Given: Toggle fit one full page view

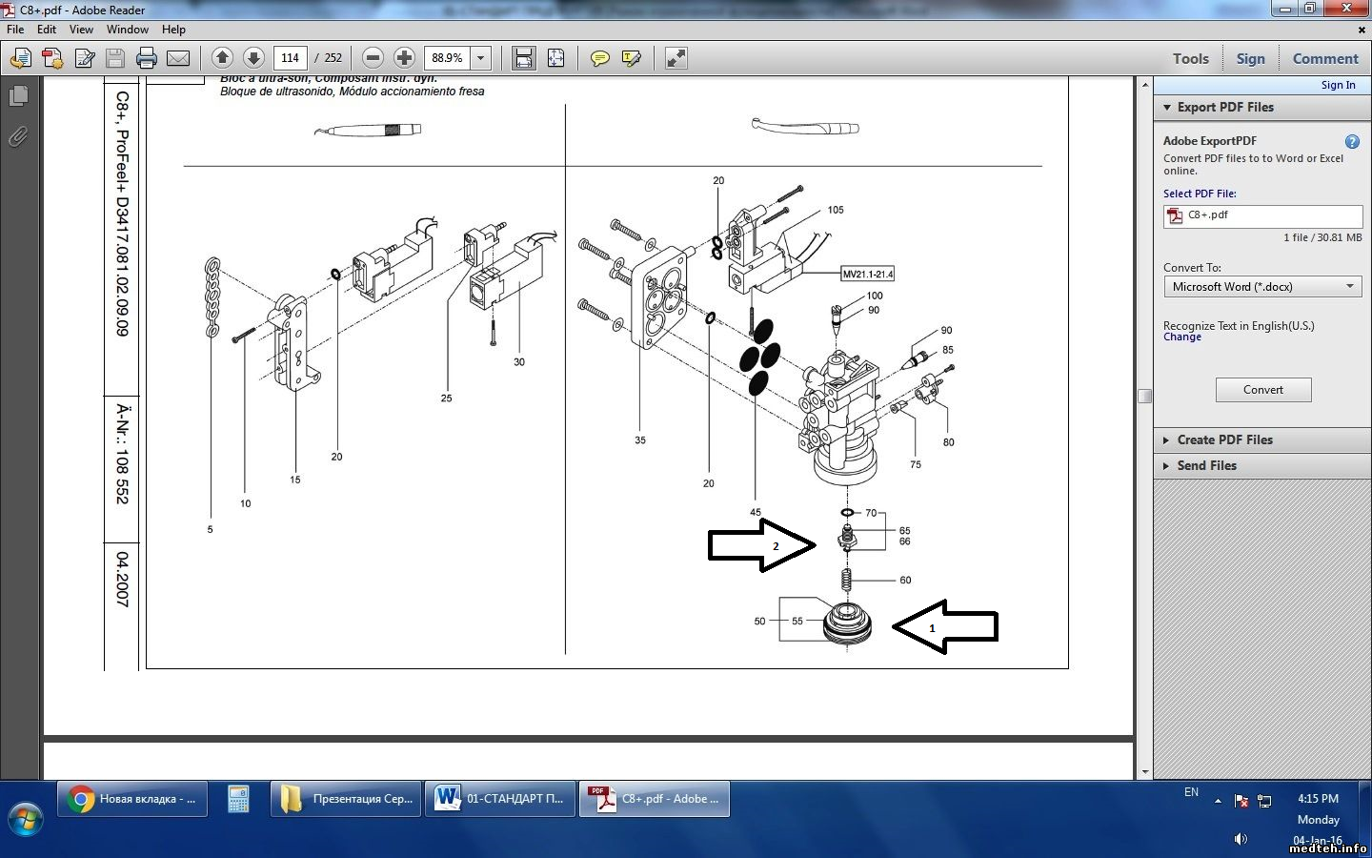Looking at the screenshot, I should pyautogui.click(x=555, y=58).
